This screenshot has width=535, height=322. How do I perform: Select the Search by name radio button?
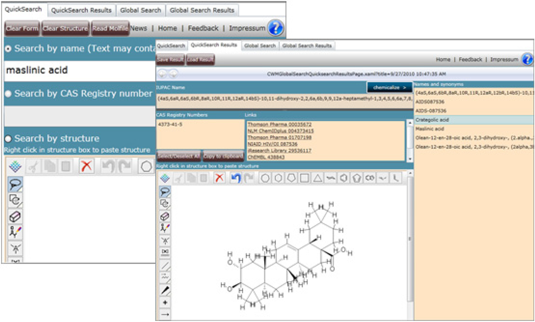click(8, 49)
